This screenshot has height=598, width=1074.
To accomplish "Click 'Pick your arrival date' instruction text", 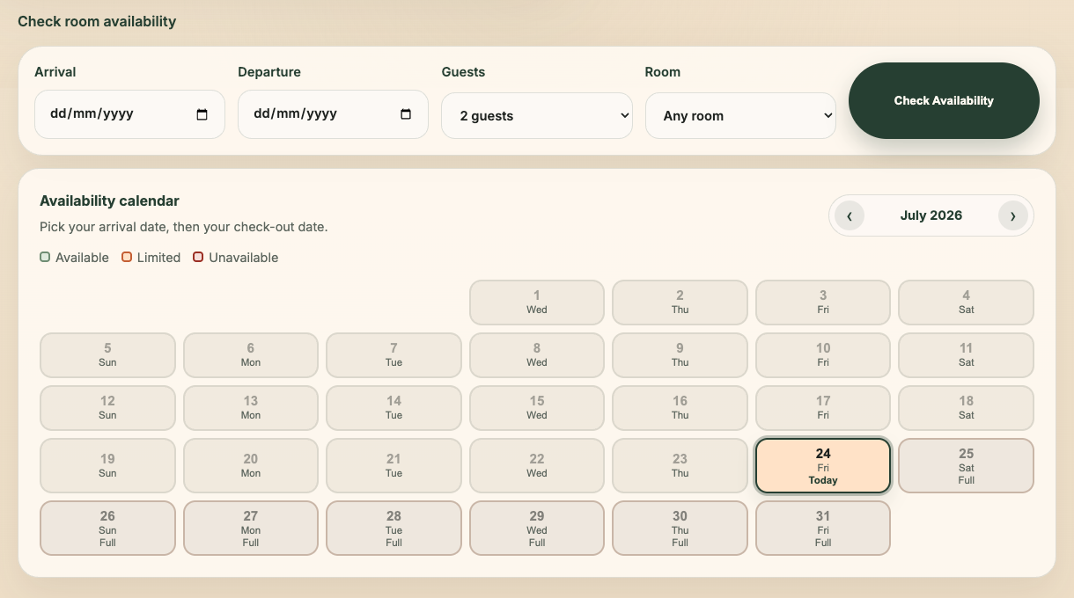I will coord(183,227).
